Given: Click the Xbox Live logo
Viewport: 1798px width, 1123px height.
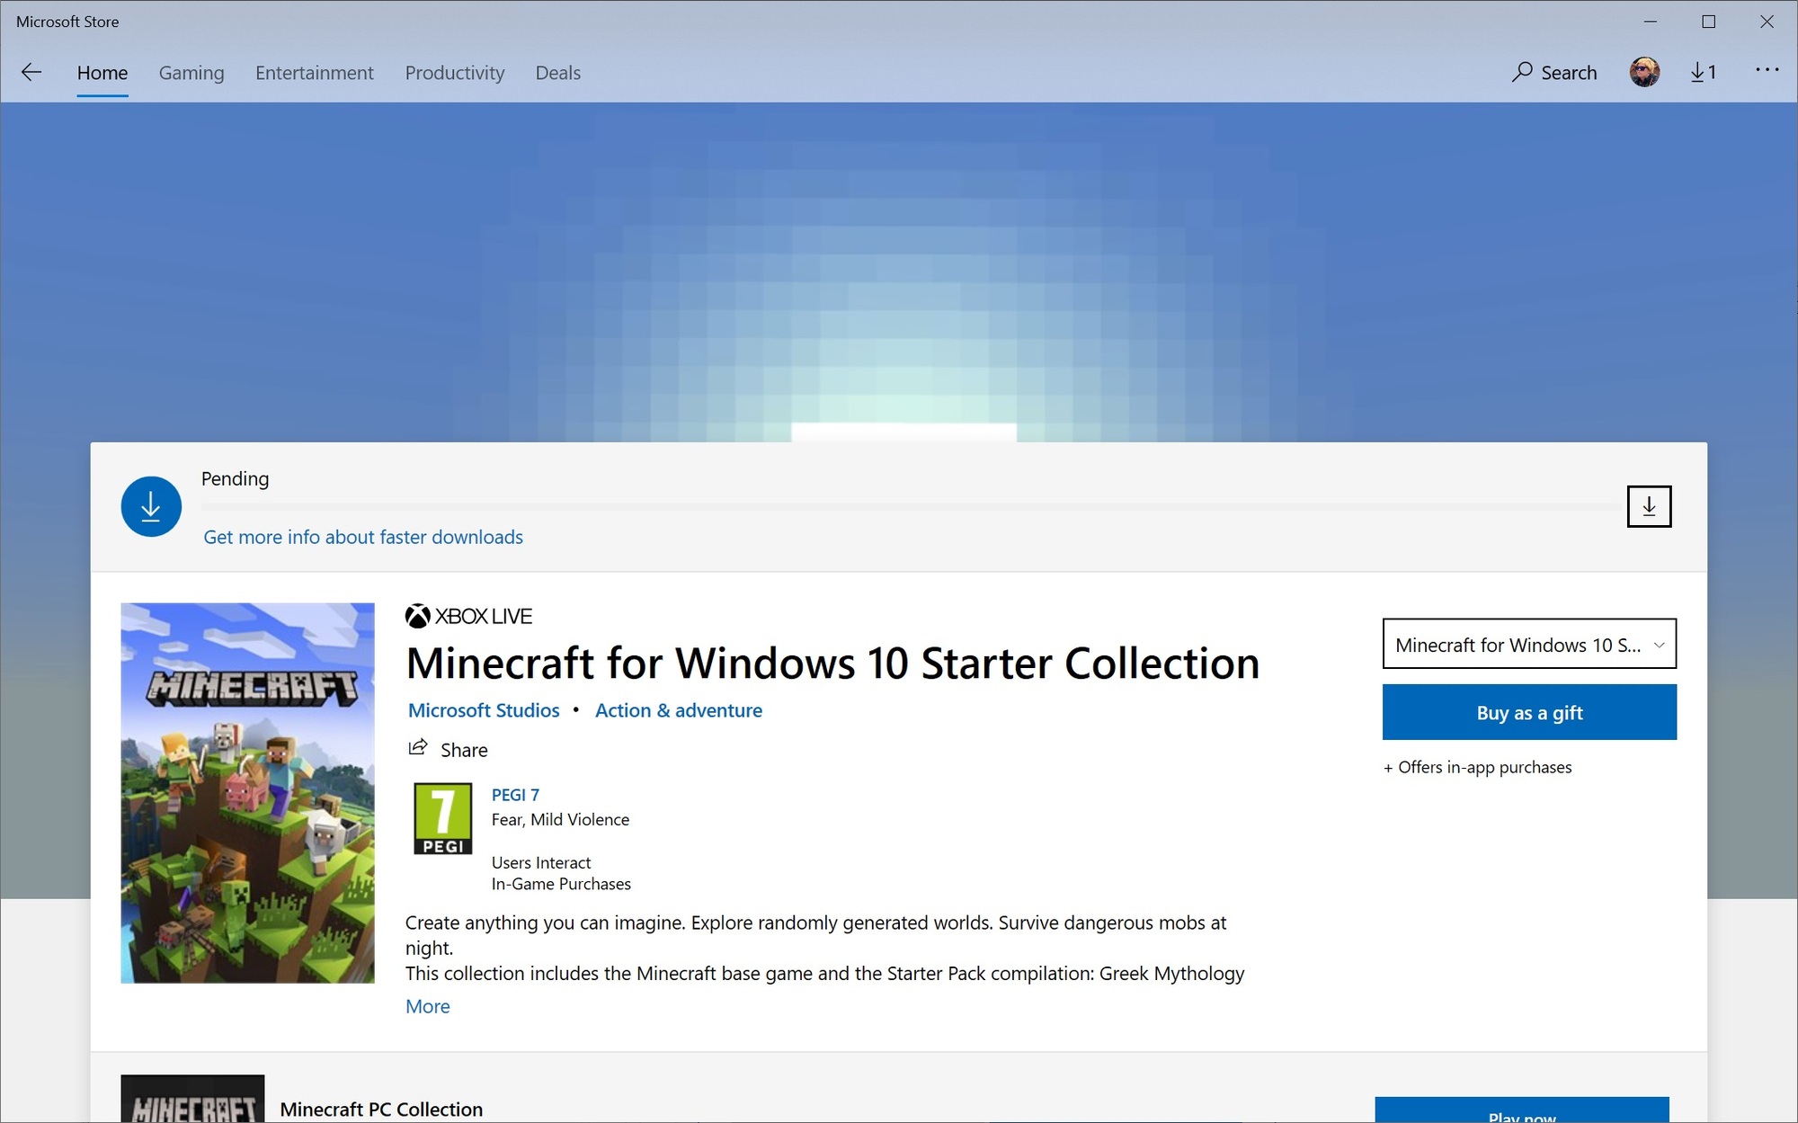Looking at the screenshot, I should click(x=468, y=616).
